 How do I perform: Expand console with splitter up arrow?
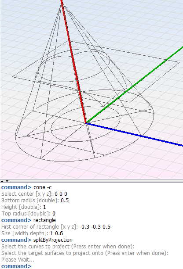(x=2, y=181)
